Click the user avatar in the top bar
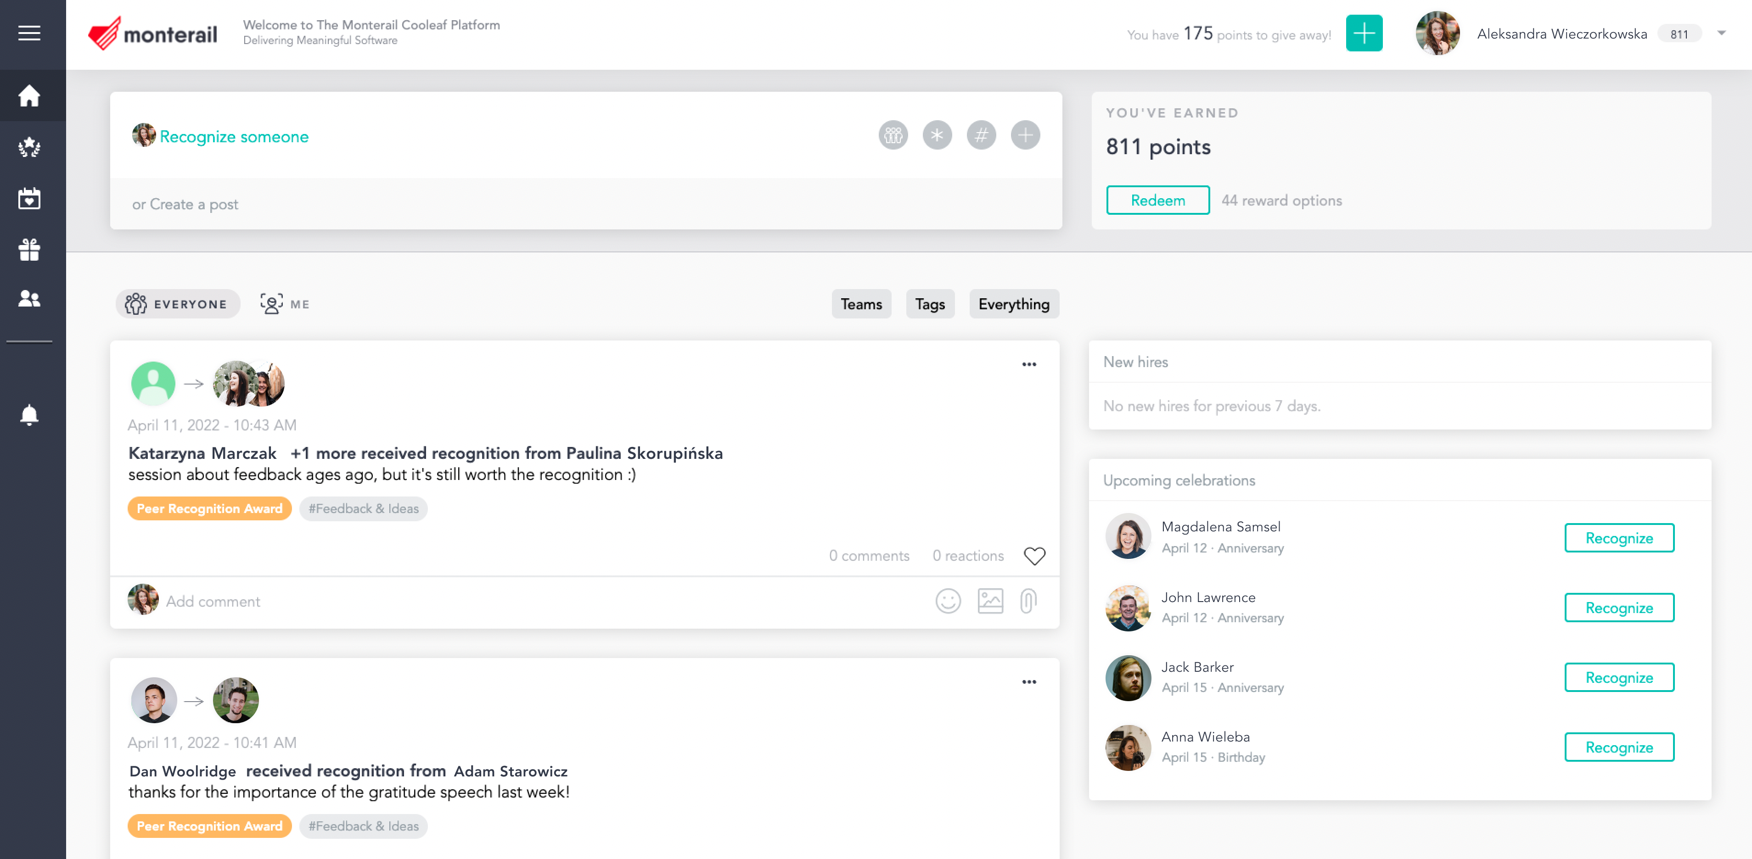This screenshot has width=1752, height=859. [1437, 33]
